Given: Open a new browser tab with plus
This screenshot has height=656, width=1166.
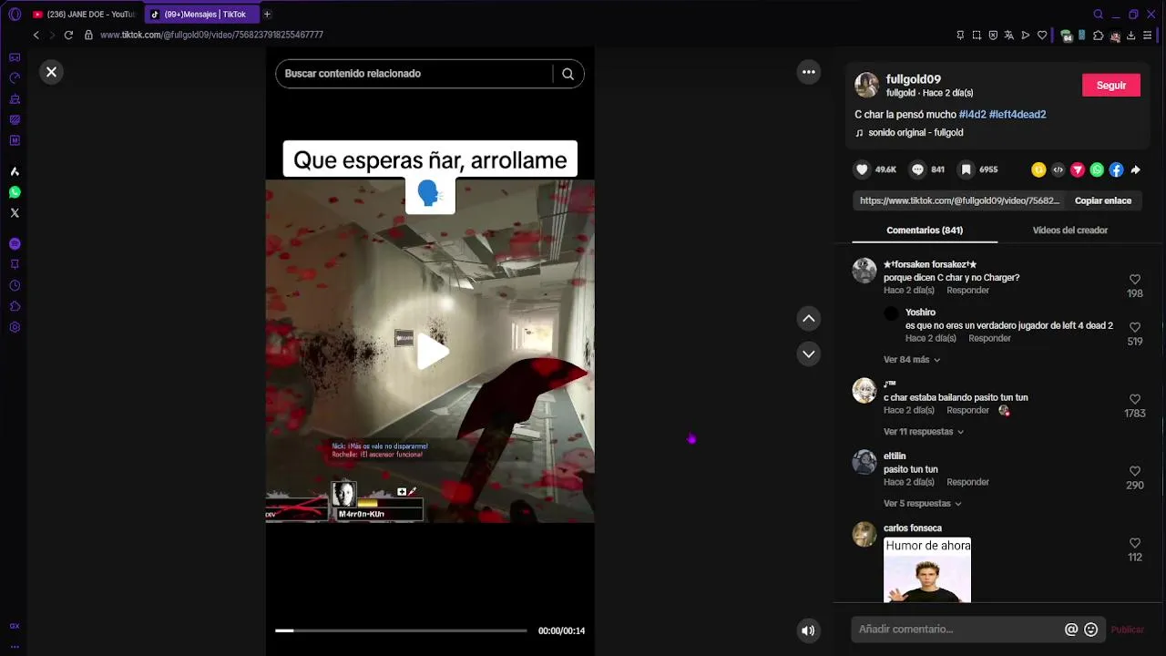Looking at the screenshot, I should point(267,15).
